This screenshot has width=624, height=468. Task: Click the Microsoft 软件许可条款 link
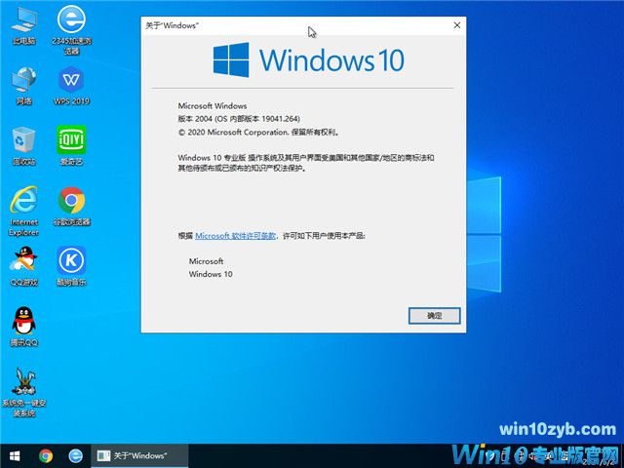click(234, 236)
